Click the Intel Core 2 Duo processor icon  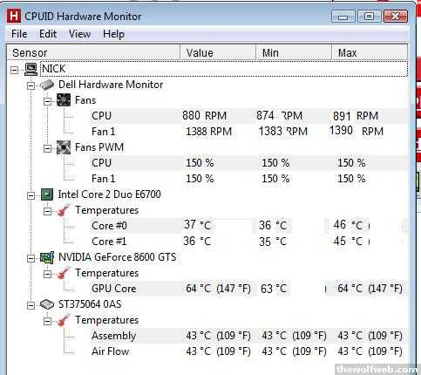47,194
